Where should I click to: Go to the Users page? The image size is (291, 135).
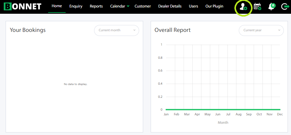193,6
